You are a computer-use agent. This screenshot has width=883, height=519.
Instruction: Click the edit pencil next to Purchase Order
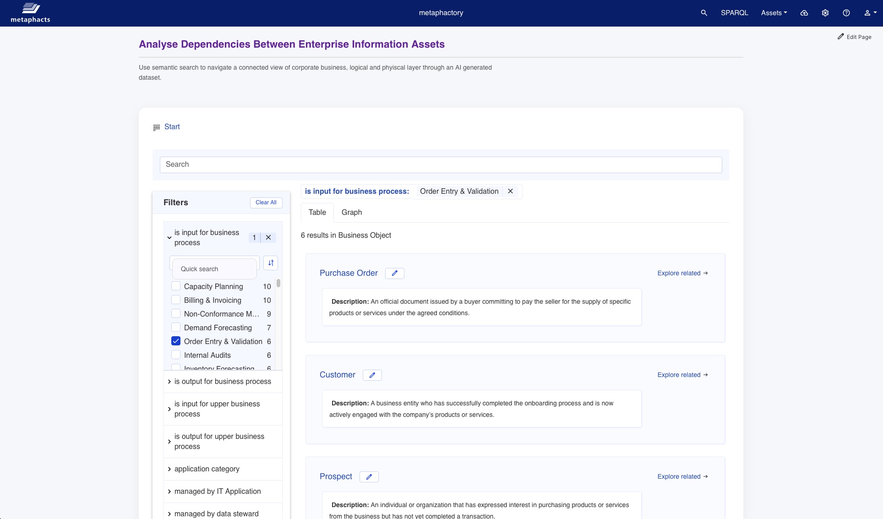(x=394, y=273)
